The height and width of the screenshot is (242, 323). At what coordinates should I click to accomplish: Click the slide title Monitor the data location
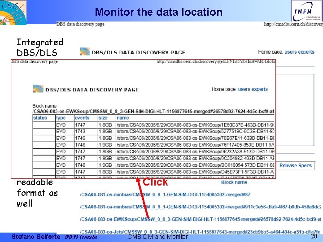coord(159,12)
